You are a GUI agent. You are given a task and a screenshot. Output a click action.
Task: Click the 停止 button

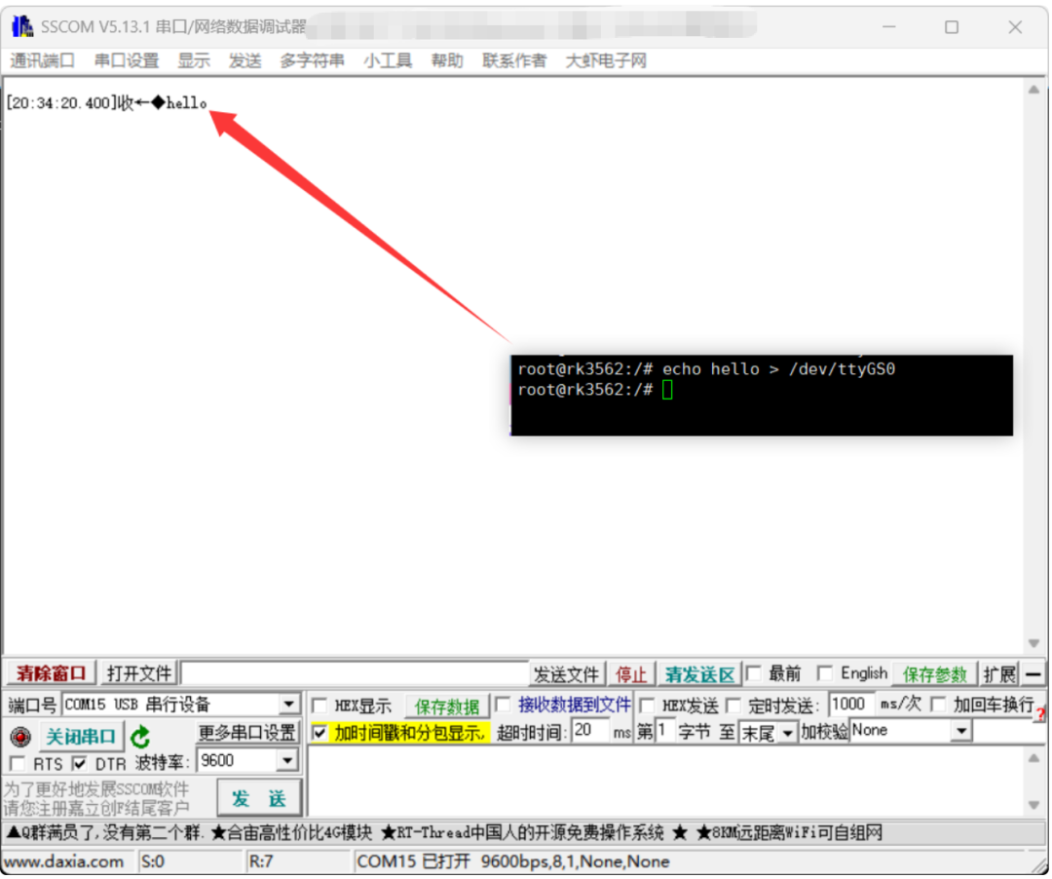pyautogui.click(x=631, y=675)
